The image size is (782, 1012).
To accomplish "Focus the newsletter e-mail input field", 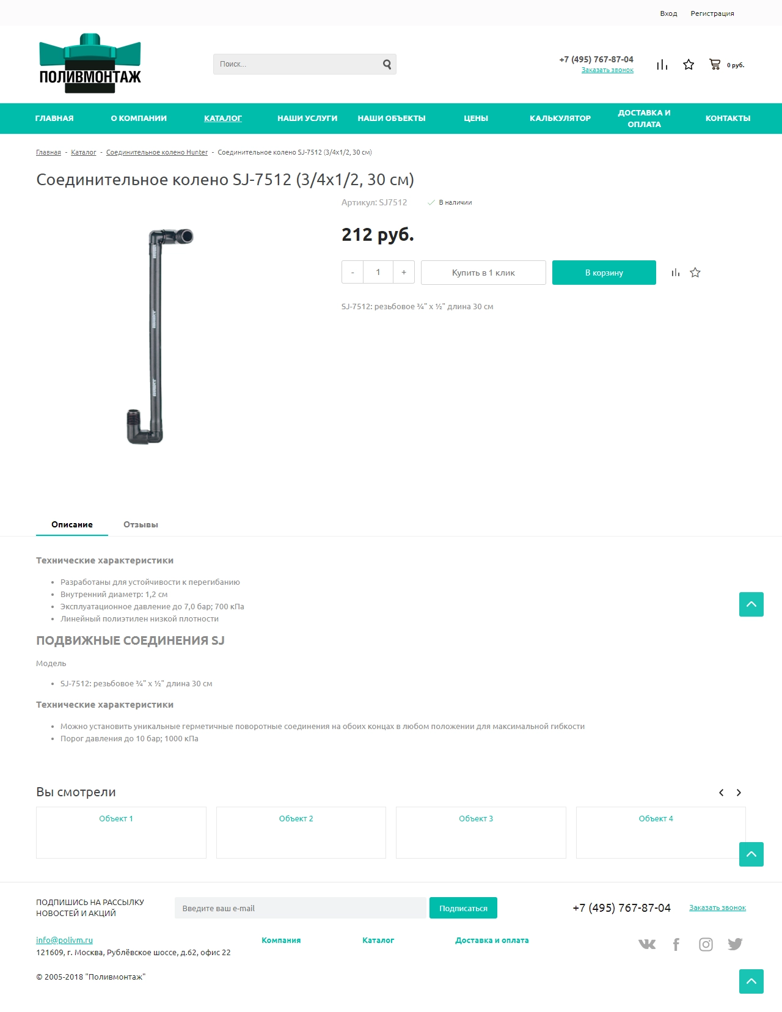I will [x=300, y=908].
